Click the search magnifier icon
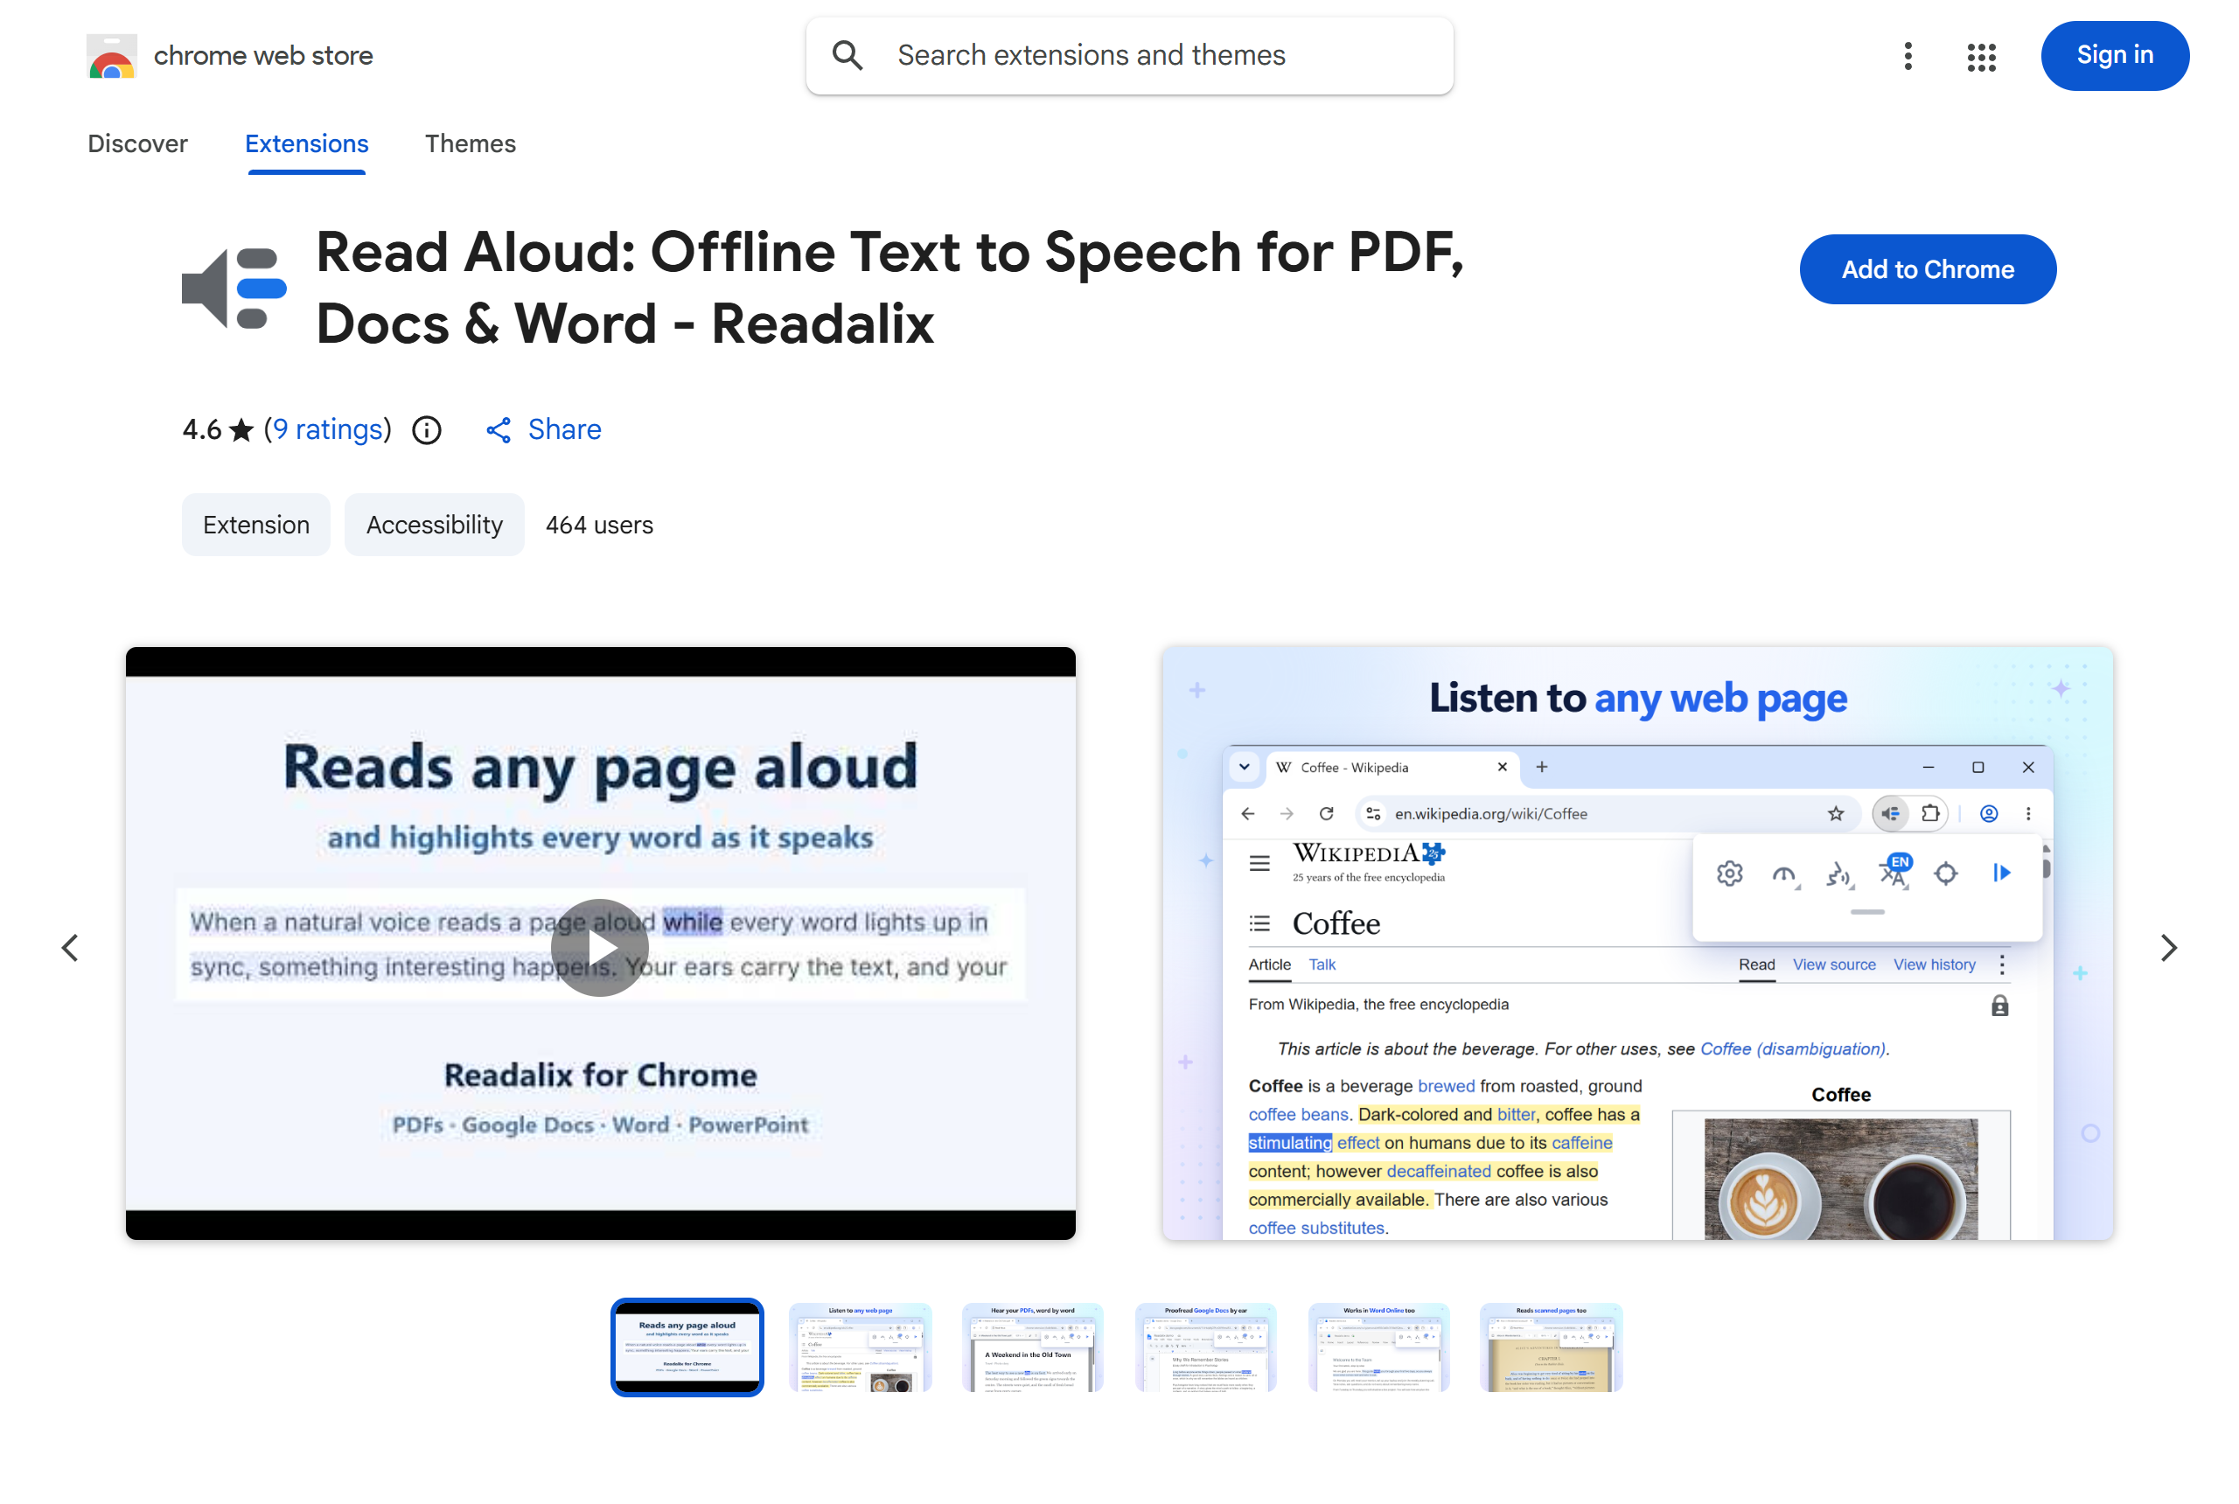Viewport: 2239px width, 1504px height. (x=847, y=56)
